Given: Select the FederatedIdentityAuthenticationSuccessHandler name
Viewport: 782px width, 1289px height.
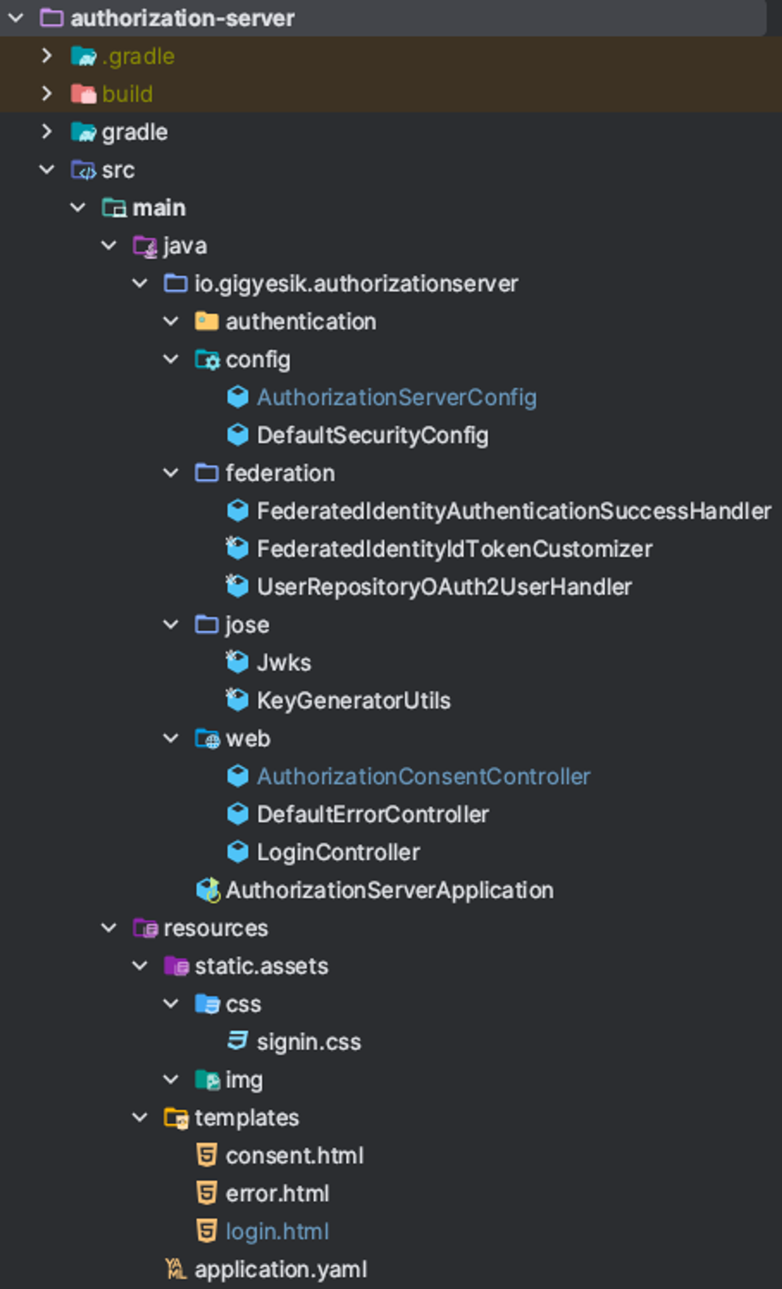Looking at the screenshot, I should tap(514, 511).
